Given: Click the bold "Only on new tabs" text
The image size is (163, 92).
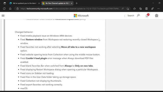Looking at the screenshot, I should tap(84, 66).
